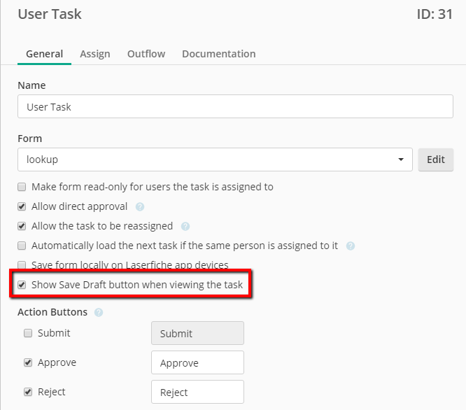Click help icon for automatically load next task
Viewport: 466px width, 410px height.
[351, 246]
